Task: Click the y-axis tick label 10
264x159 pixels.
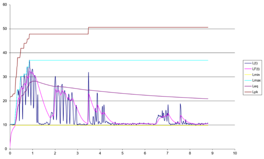Action: (x=5, y=125)
